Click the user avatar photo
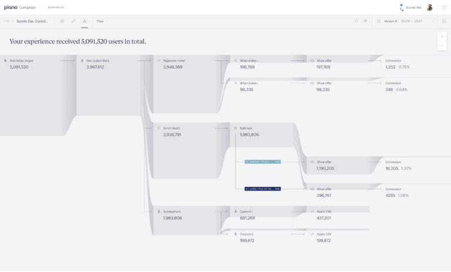The height and width of the screenshot is (272, 451). coord(430,8)
